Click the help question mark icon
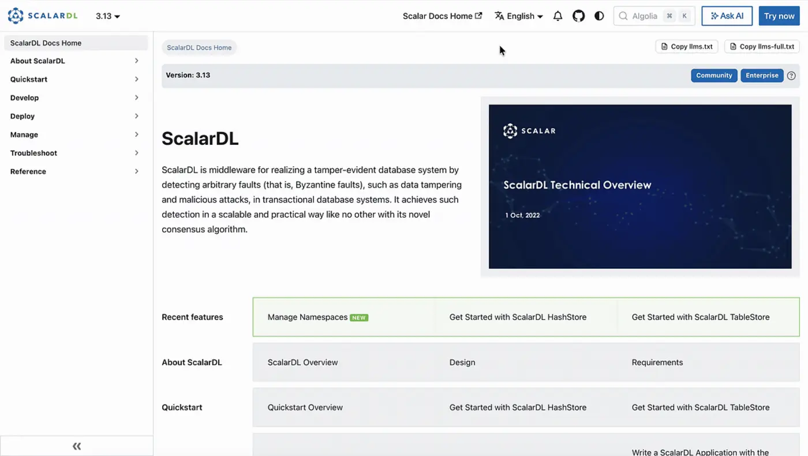This screenshot has width=808, height=456. coord(791,76)
